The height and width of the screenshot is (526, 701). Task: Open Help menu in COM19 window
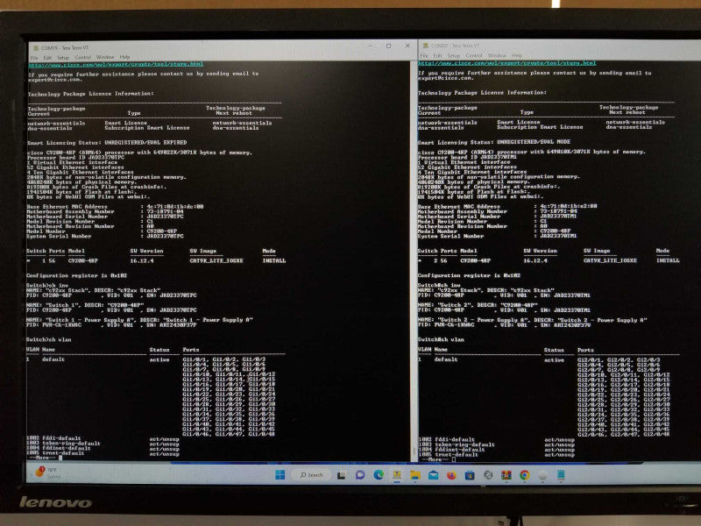124,57
